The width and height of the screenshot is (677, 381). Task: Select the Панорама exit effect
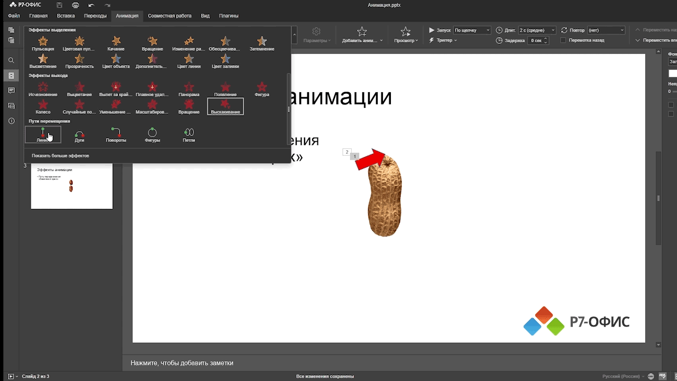coord(189,89)
